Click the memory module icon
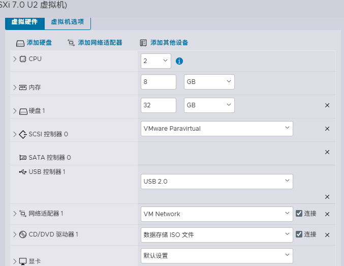 pos(22,87)
